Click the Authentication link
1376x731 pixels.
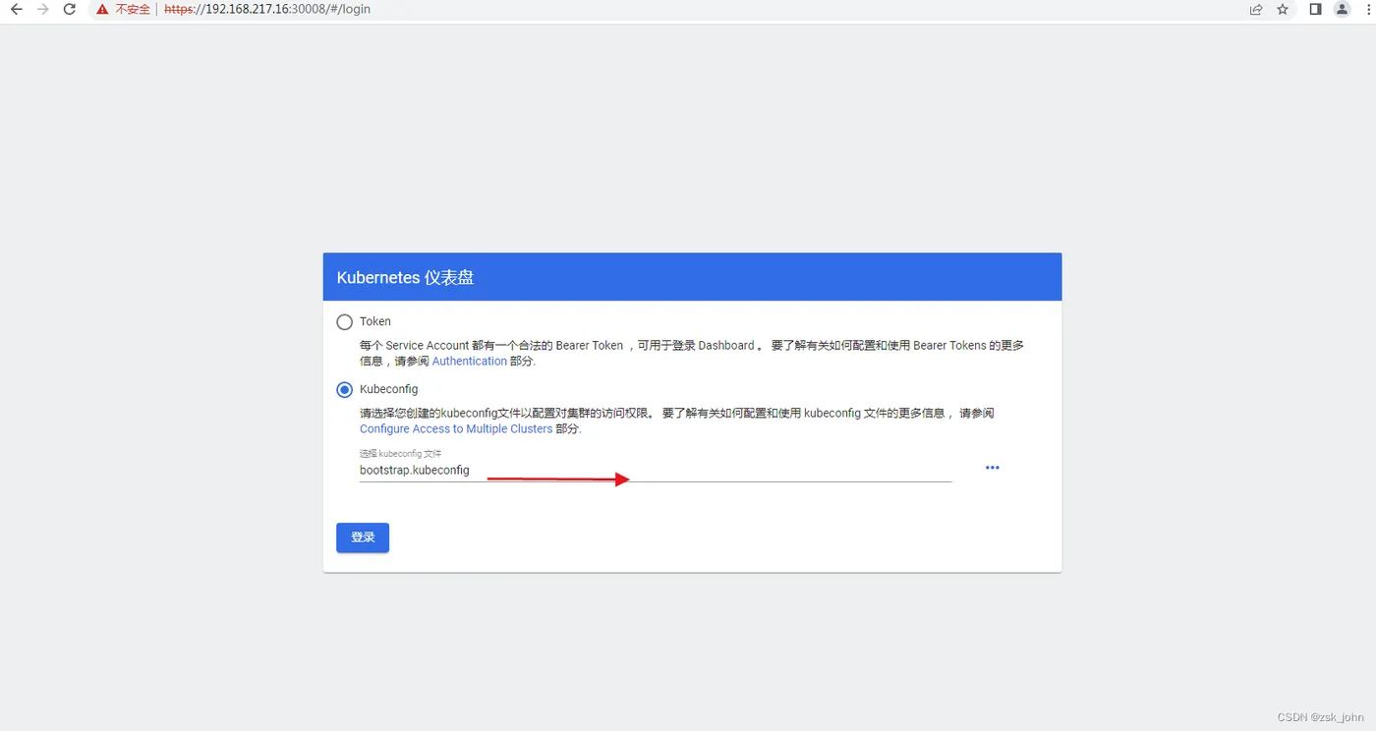[469, 361]
